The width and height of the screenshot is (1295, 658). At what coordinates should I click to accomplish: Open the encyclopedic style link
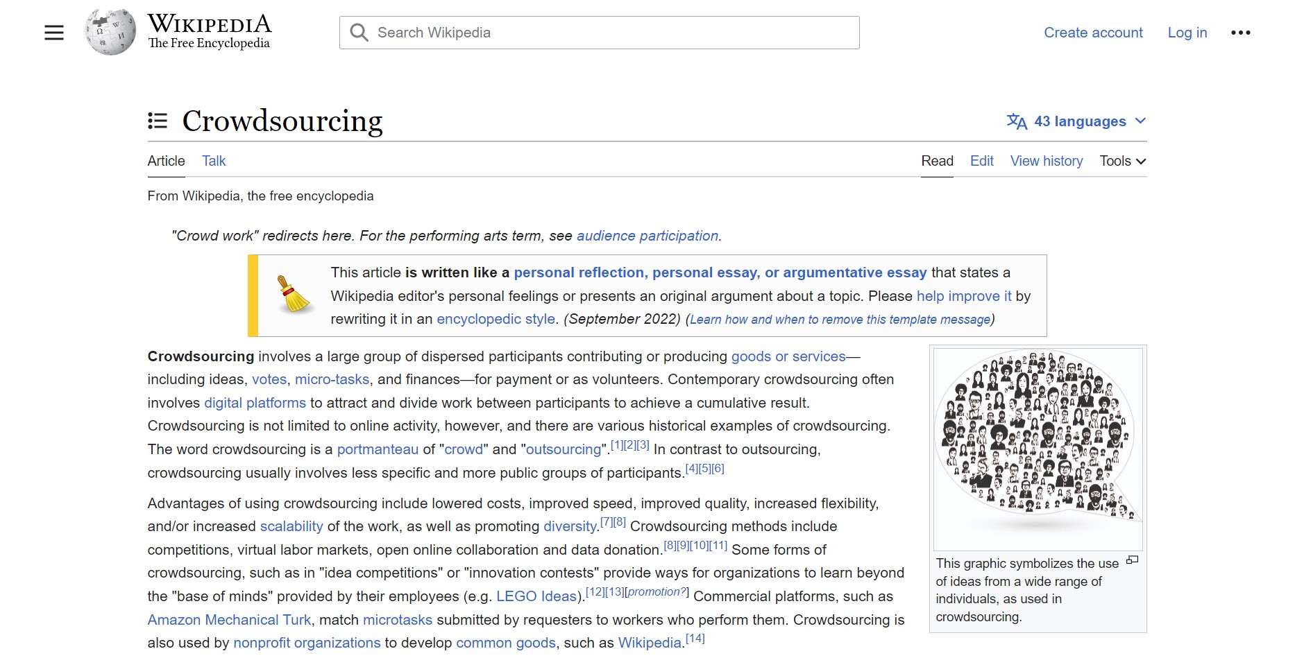click(x=496, y=319)
